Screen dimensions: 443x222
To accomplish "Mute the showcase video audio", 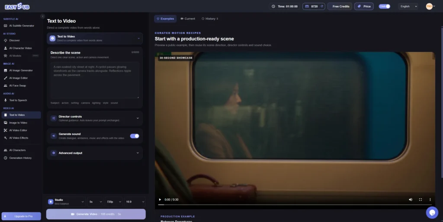I will pyautogui.click(x=411, y=200).
